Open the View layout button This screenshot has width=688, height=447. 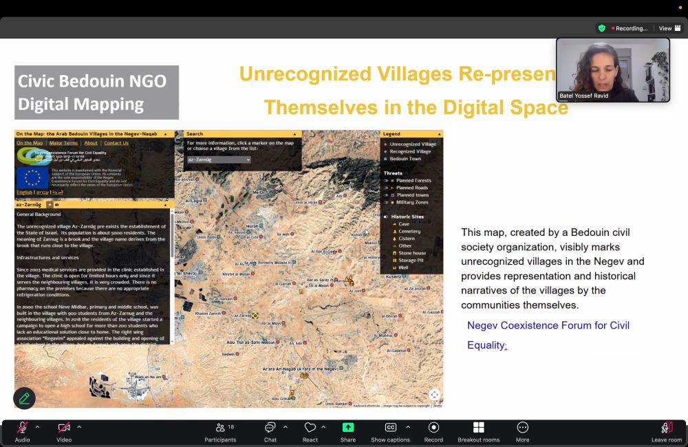point(669,28)
